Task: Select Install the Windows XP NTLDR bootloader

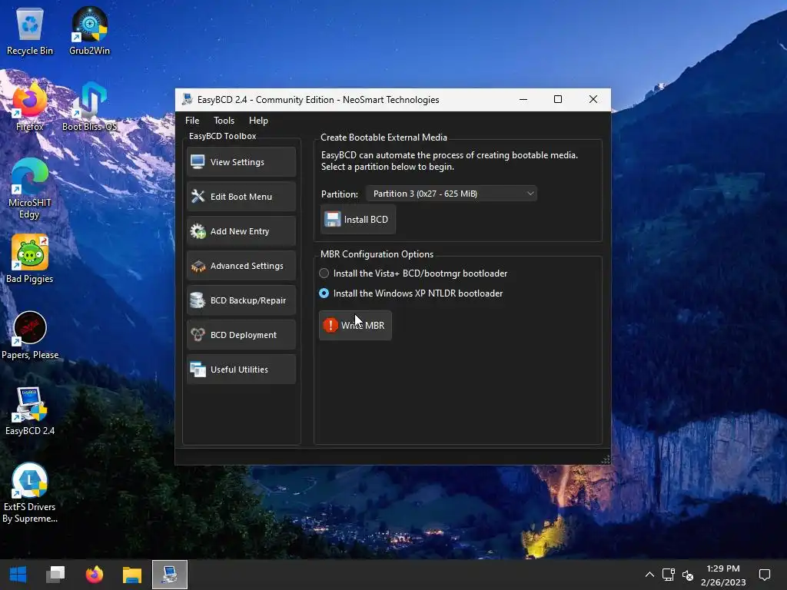Action: pyautogui.click(x=410, y=293)
